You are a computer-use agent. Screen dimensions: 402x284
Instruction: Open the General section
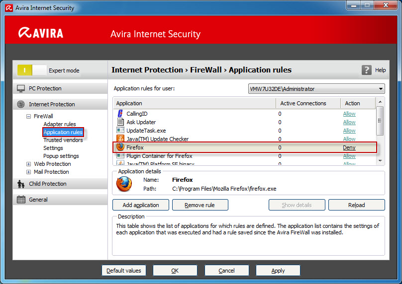[x=60, y=200]
